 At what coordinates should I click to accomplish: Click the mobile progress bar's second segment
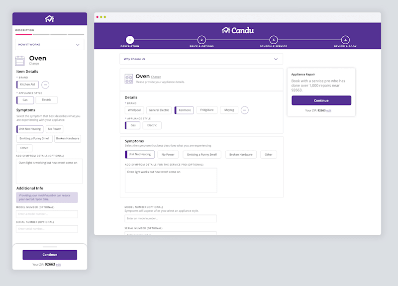(41, 34)
